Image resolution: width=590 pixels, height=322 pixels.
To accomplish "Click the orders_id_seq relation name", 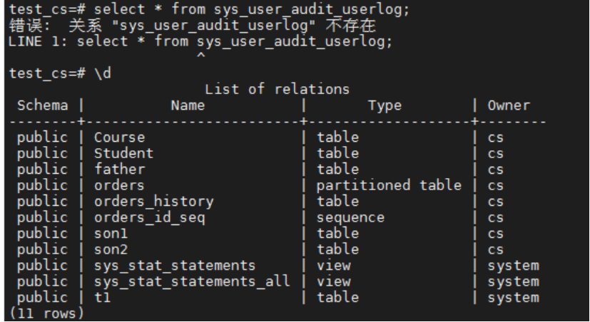I will (149, 217).
